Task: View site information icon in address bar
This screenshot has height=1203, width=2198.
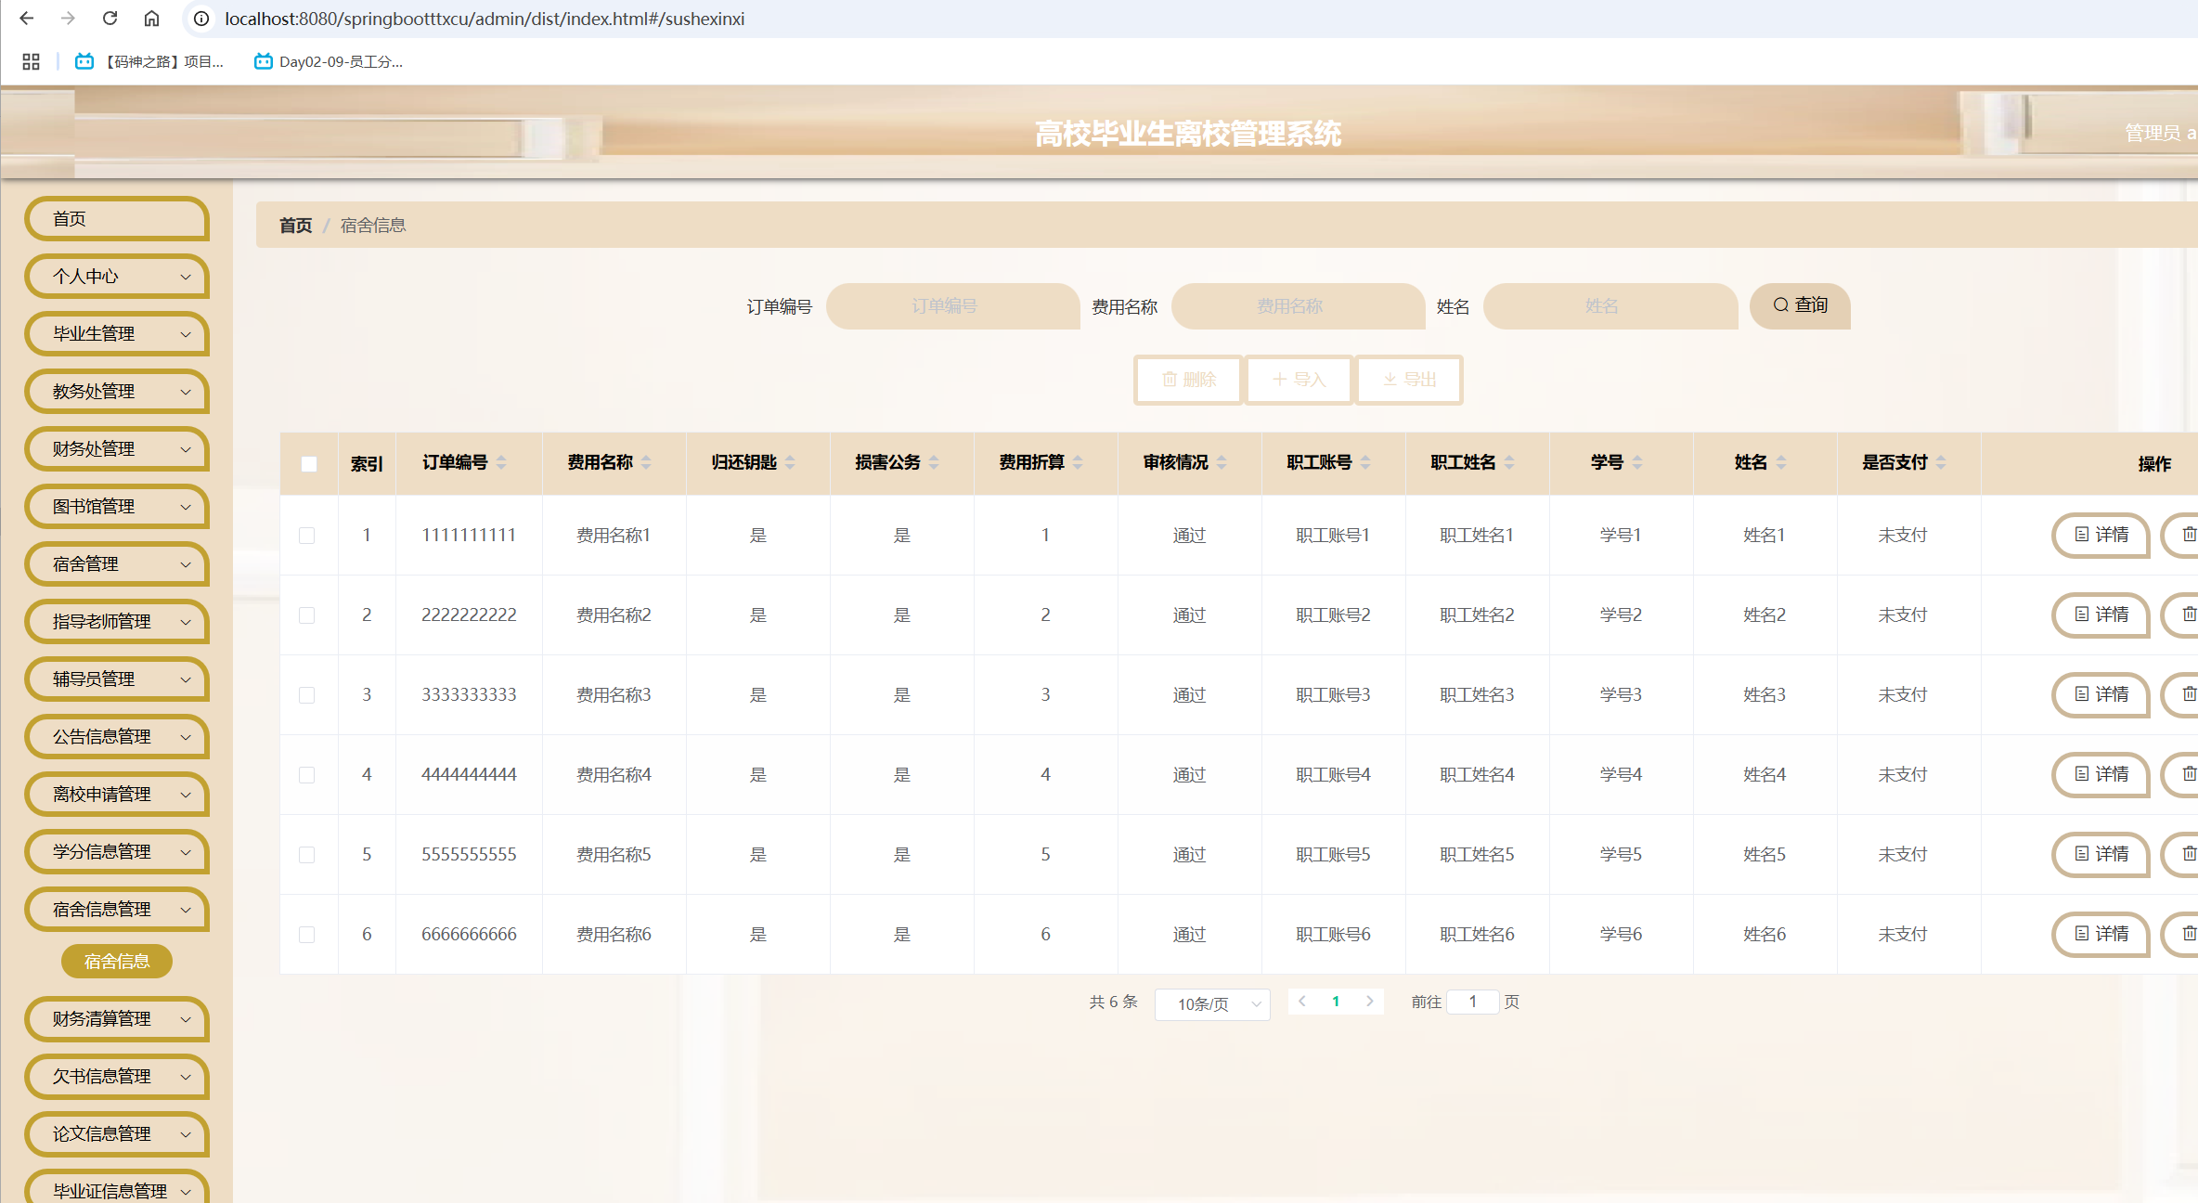Action: coord(200,19)
